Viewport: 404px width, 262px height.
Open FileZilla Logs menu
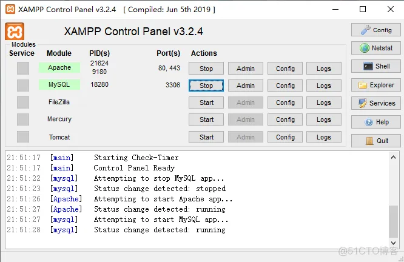tap(324, 102)
